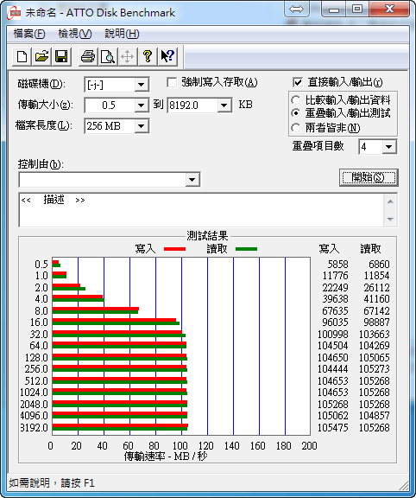Activate the context help pointer icon
The width and height of the screenshot is (416, 498).
point(167,57)
